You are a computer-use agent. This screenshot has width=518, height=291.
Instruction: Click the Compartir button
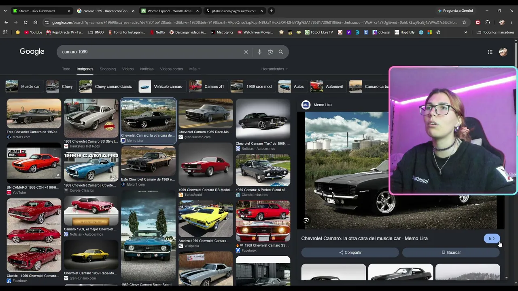click(350, 253)
